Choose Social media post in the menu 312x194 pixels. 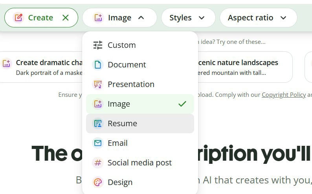tap(140, 163)
